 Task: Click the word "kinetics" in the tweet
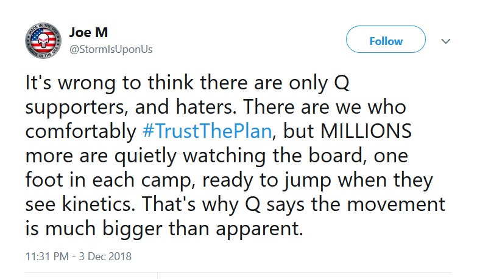coord(99,204)
